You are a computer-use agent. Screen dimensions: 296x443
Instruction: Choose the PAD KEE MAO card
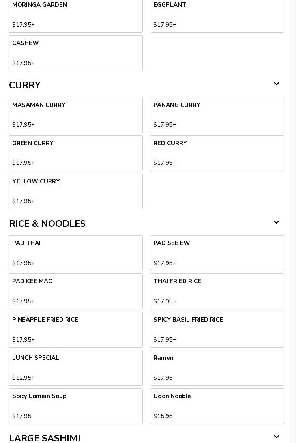coord(76,291)
